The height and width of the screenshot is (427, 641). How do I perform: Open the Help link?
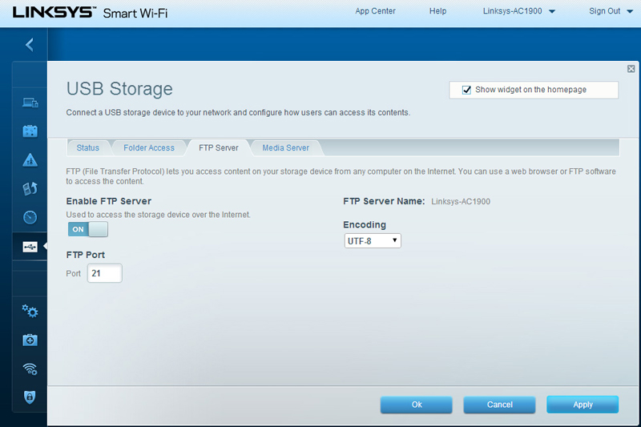point(437,11)
